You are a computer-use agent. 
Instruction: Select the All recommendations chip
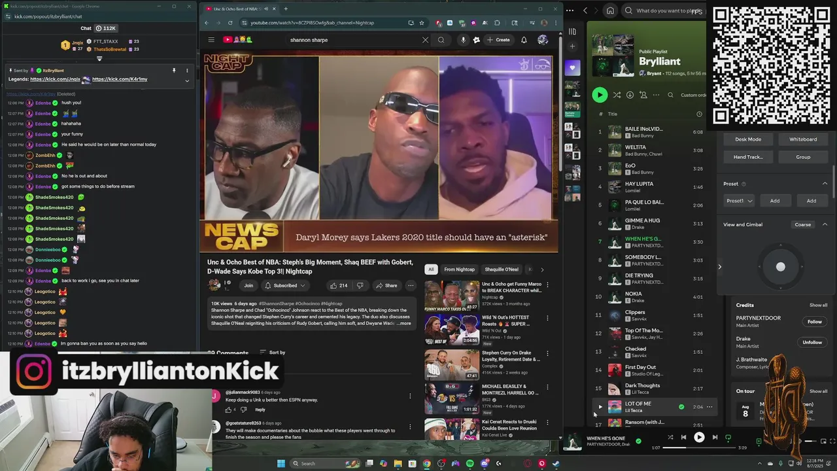(431, 270)
